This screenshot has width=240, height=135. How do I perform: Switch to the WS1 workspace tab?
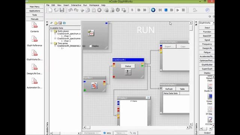pos(107,133)
